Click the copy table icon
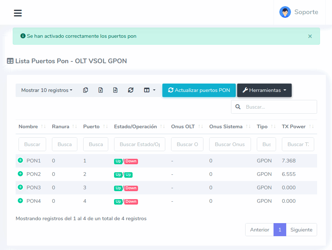Image resolution: width=332 pixels, height=250 pixels. pos(86,90)
